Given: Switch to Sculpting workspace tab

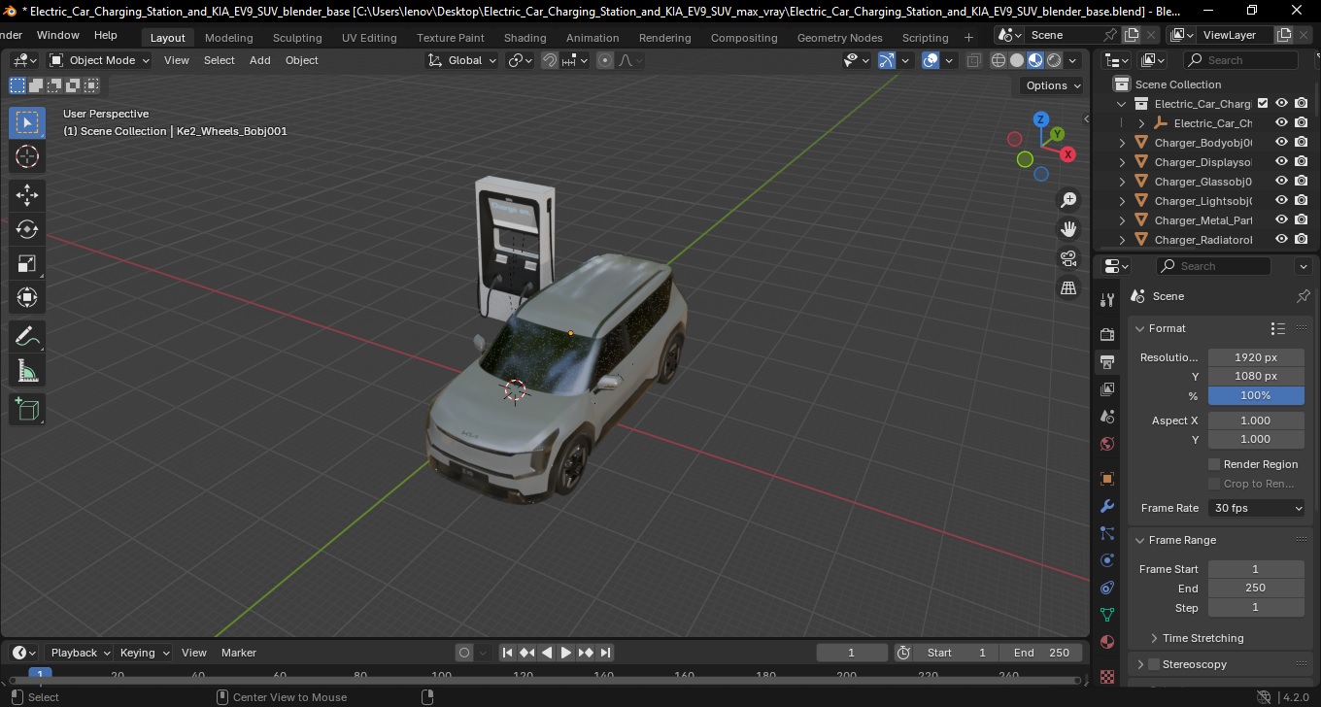Looking at the screenshot, I should [x=297, y=38].
